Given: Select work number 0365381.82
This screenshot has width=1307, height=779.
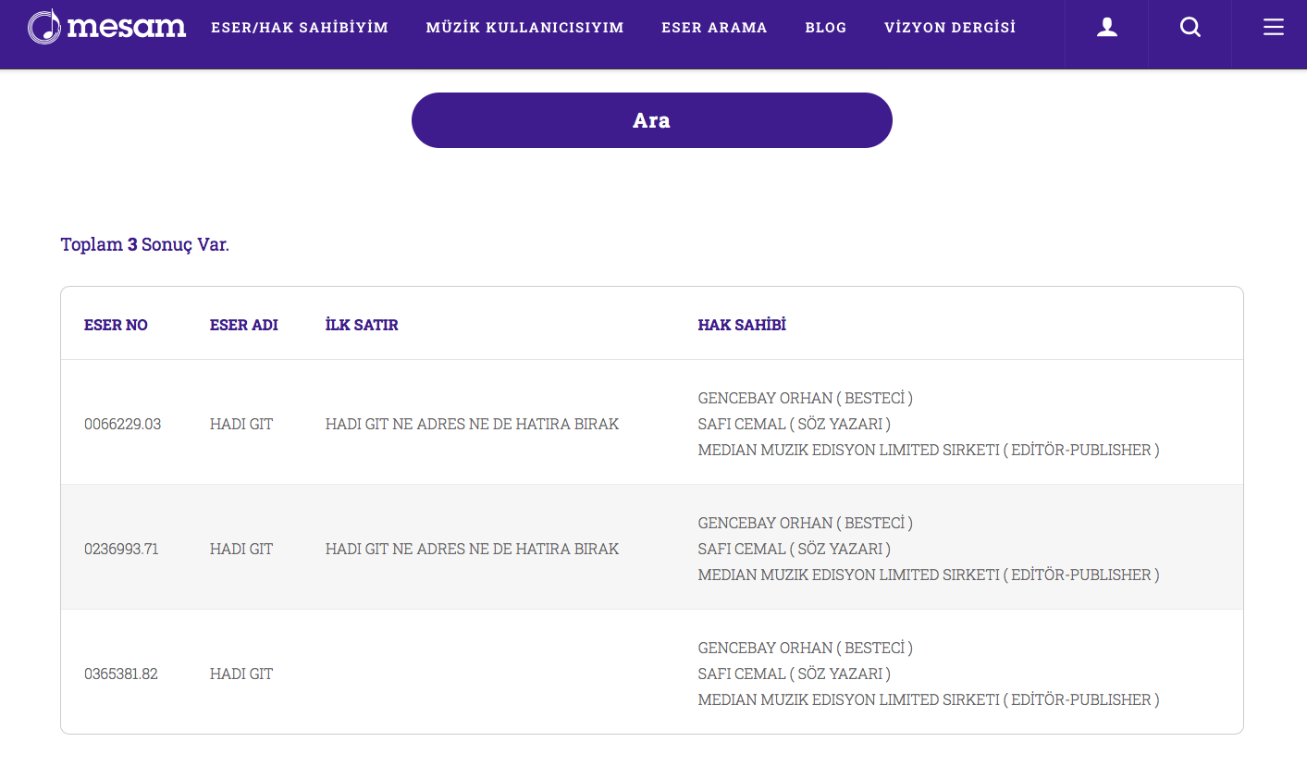Looking at the screenshot, I should [121, 674].
